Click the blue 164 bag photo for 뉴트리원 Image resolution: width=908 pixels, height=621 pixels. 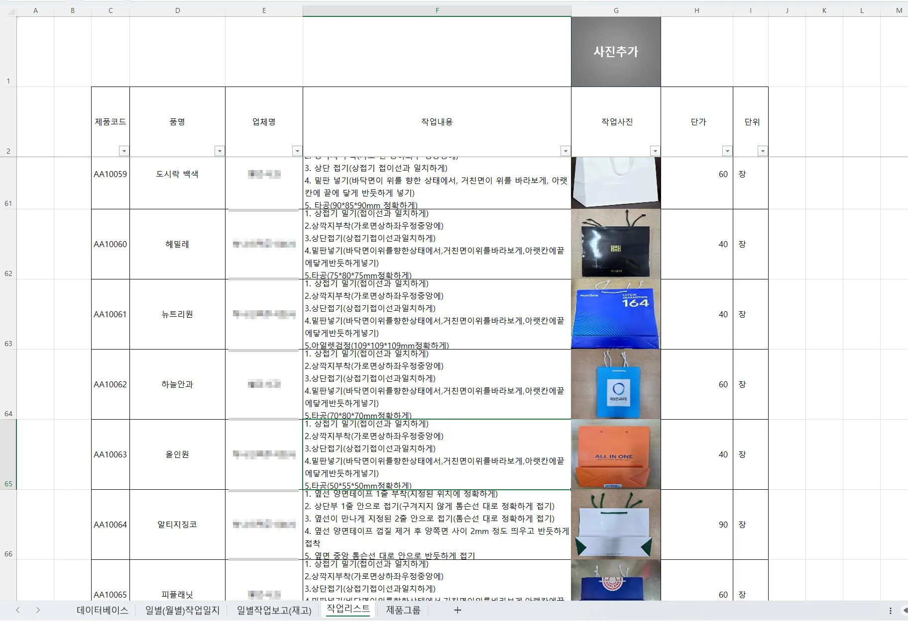click(616, 314)
